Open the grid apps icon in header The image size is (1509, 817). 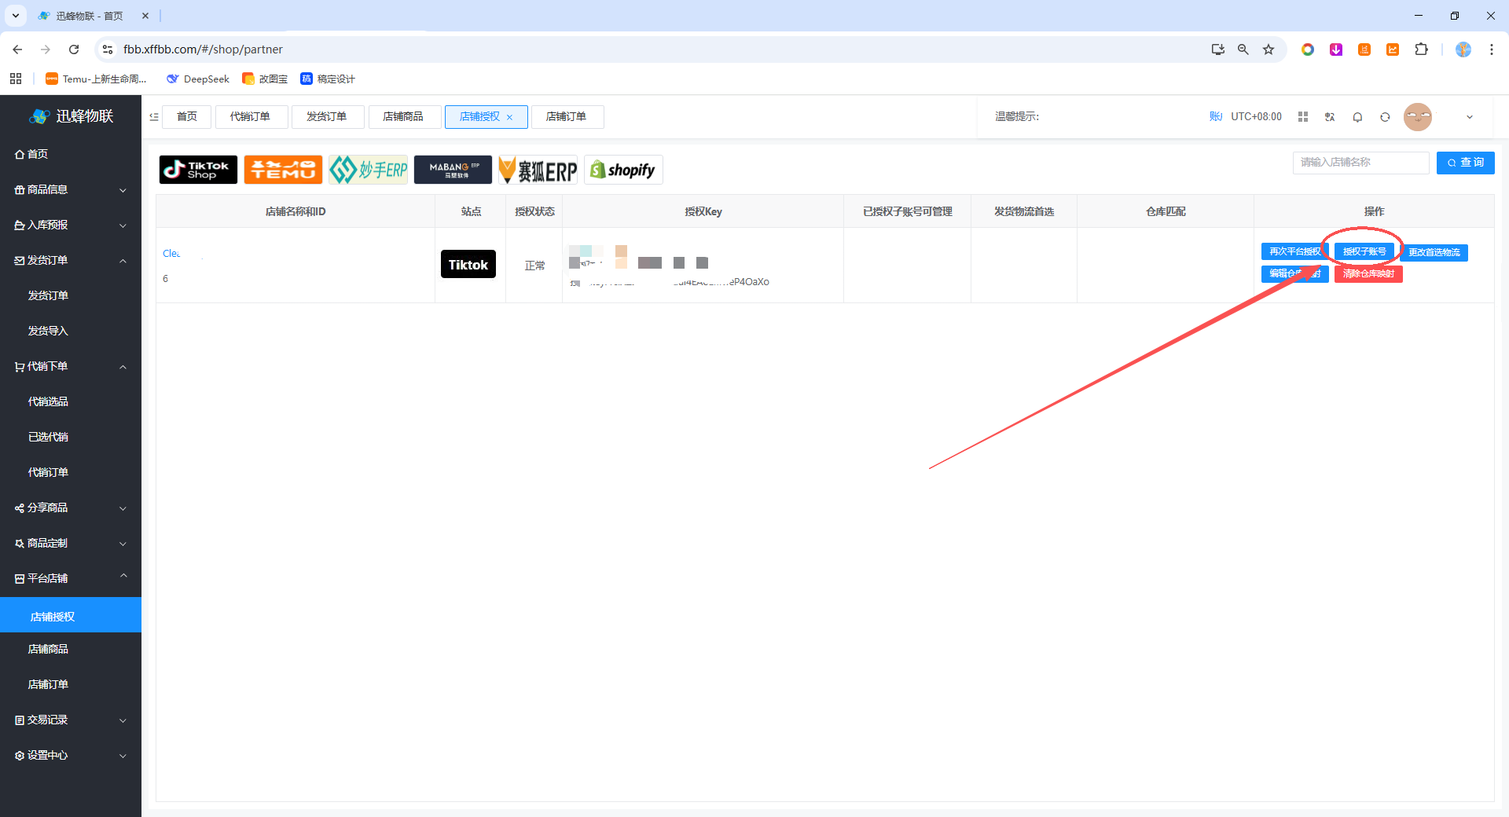1303,117
